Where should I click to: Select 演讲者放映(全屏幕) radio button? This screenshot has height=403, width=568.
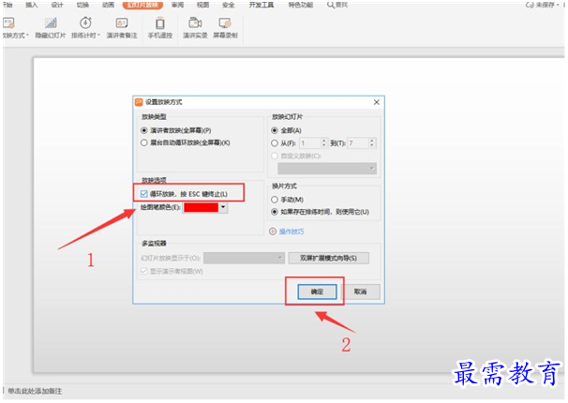[x=144, y=130]
